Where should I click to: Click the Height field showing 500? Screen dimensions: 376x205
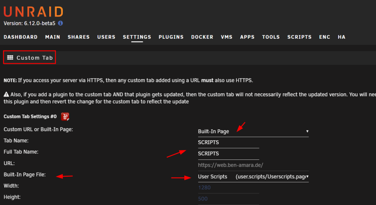coord(229,199)
